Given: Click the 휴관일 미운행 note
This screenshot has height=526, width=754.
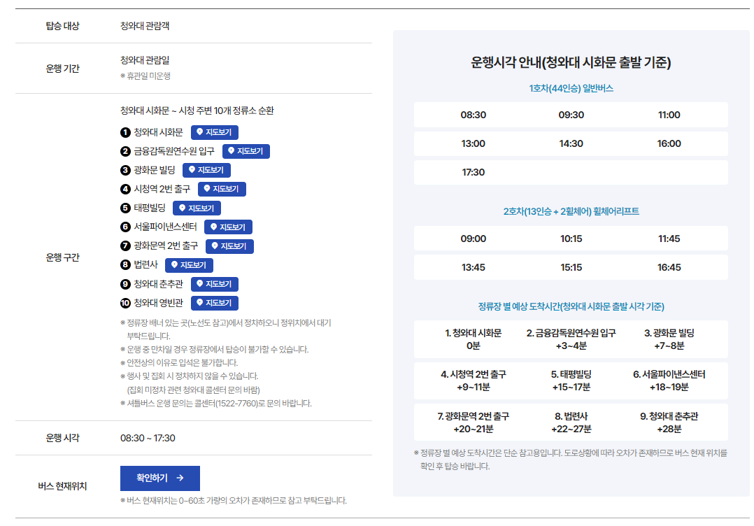Looking at the screenshot, I should pyautogui.click(x=145, y=76).
